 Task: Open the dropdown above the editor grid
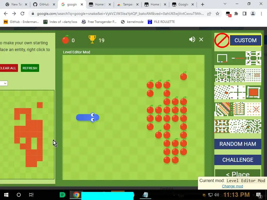pos(4,83)
